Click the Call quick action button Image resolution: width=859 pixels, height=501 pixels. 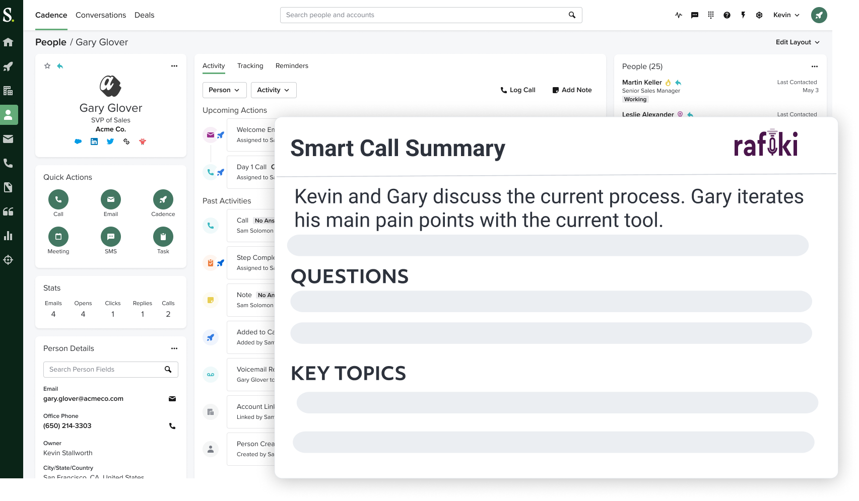pyautogui.click(x=58, y=200)
